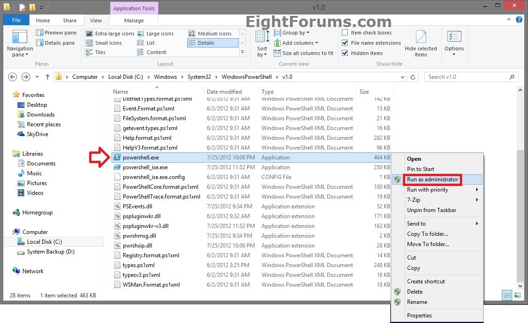Open Add columns dropdown
Image resolution: width=528 pixels, height=323 pixels.
296,43
